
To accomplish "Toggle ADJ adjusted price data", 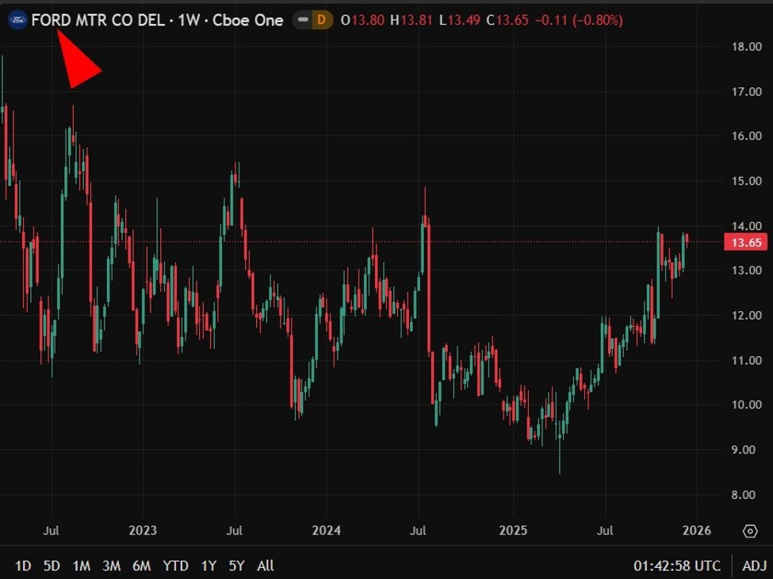I will (x=753, y=566).
